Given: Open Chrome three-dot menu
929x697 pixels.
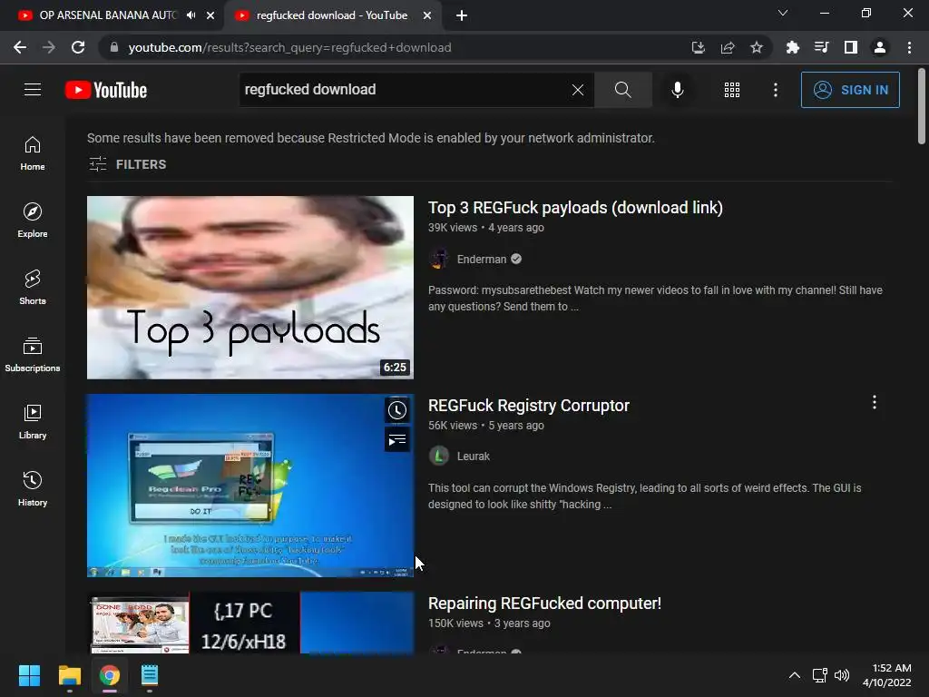Looking at the screenshot, I should 909,47.
